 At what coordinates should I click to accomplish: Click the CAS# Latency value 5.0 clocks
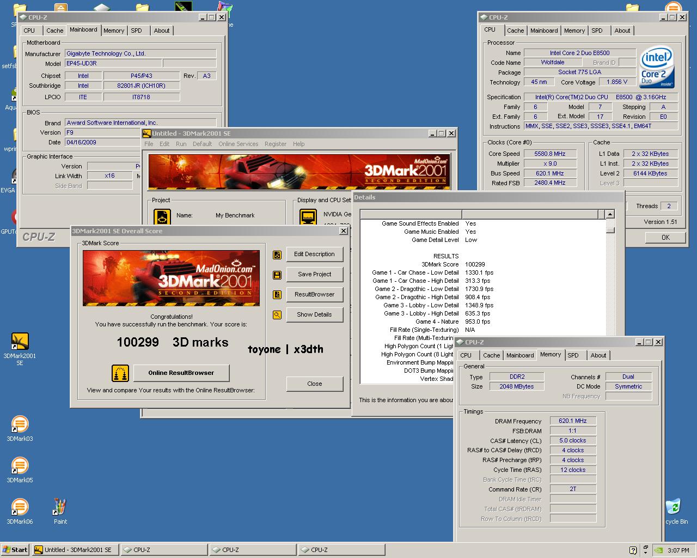tap(573, 440)
